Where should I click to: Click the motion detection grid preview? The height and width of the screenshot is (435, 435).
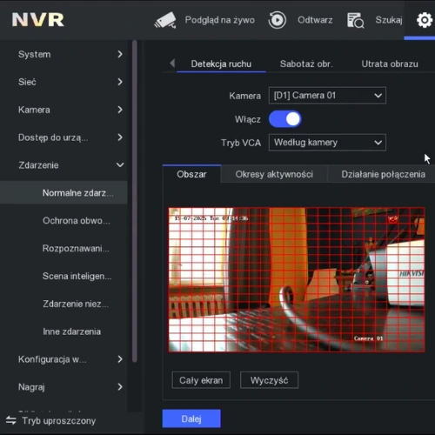coord(297,279)
